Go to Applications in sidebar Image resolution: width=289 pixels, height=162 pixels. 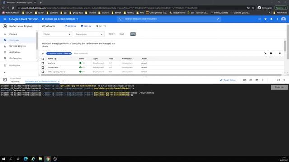coord(15,52)
